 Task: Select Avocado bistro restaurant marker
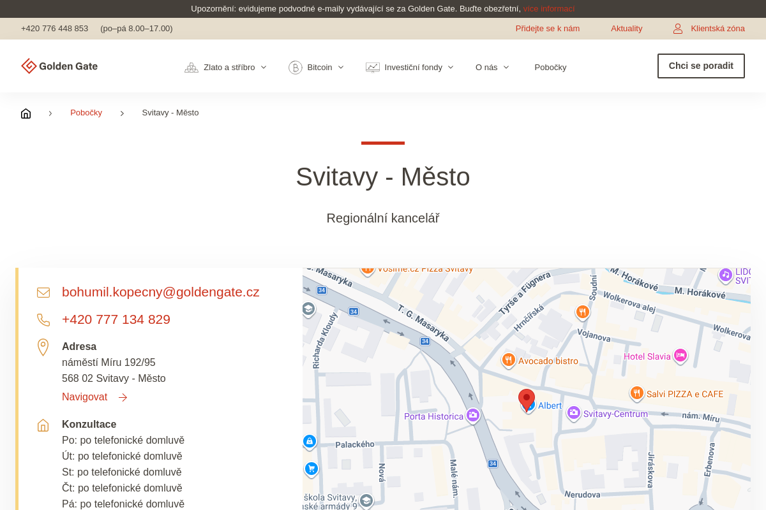(508, 360)
